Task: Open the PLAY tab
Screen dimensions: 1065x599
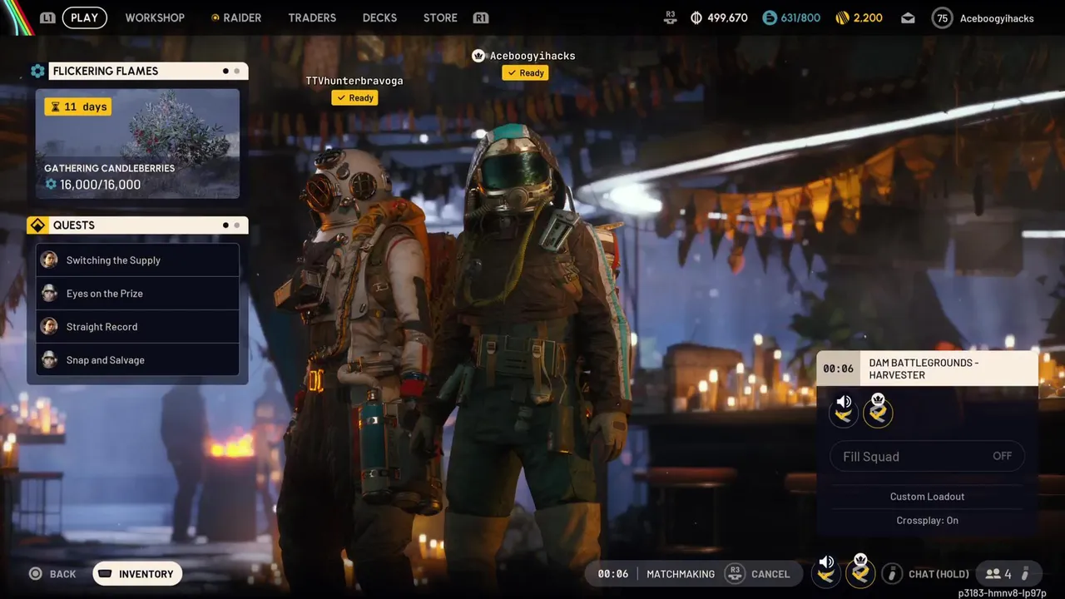Action: tap(84, 17)
